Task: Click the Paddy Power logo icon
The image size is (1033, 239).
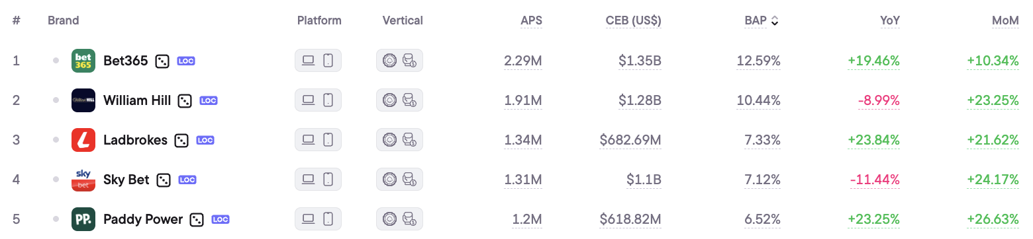Action: tap(83, 219)
